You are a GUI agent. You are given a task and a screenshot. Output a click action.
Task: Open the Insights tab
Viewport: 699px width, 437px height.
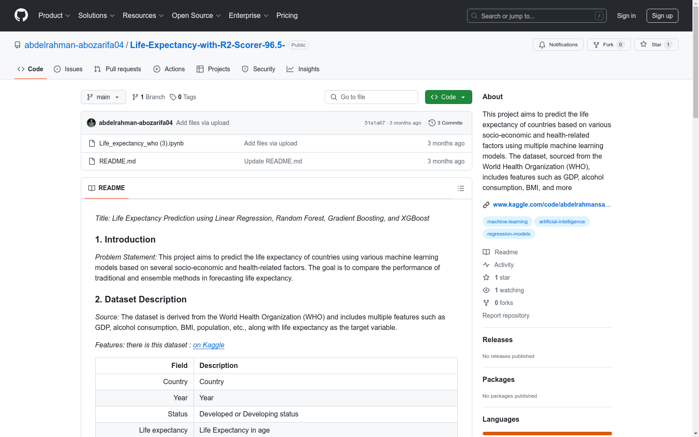coord(303,69)
